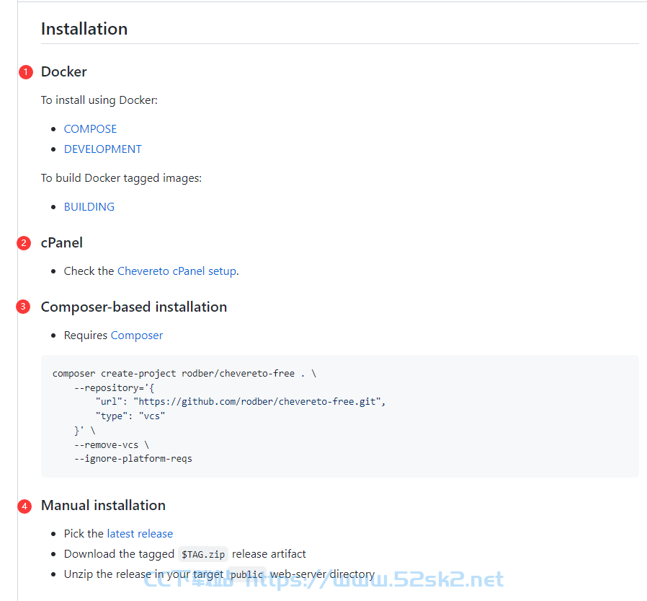The height and width of the screenshot is (601, 647).
Task: Click the Manual installation heading
Action: (103, 505)
